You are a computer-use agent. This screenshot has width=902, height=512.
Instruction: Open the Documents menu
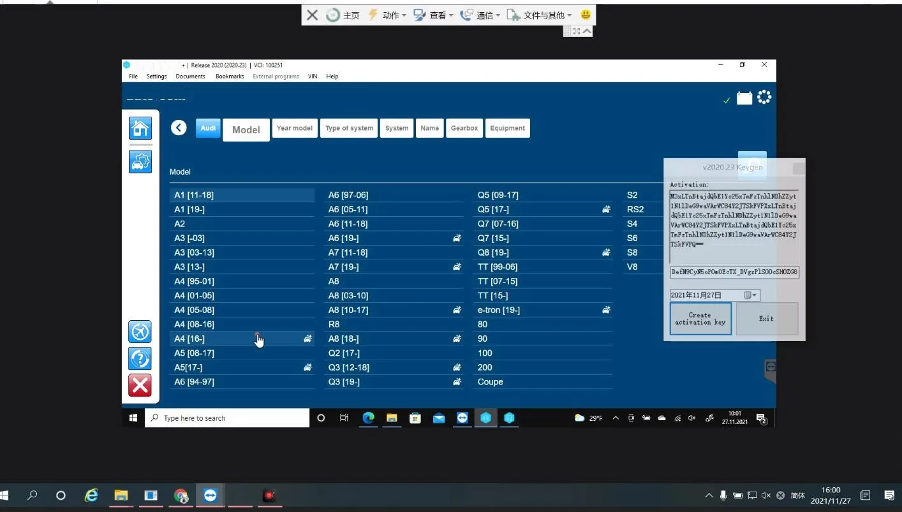pyautogui.click(x=190, y=77)
